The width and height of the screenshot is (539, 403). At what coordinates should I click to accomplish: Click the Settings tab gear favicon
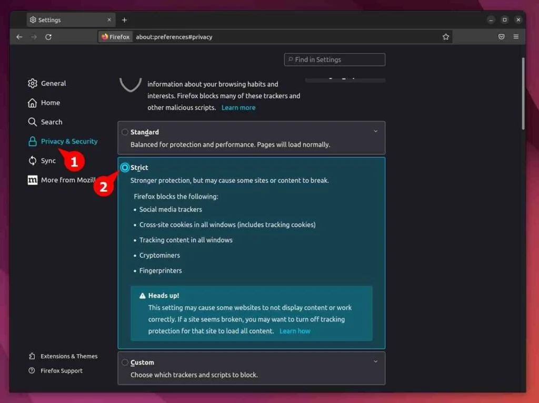click(33, 20)
